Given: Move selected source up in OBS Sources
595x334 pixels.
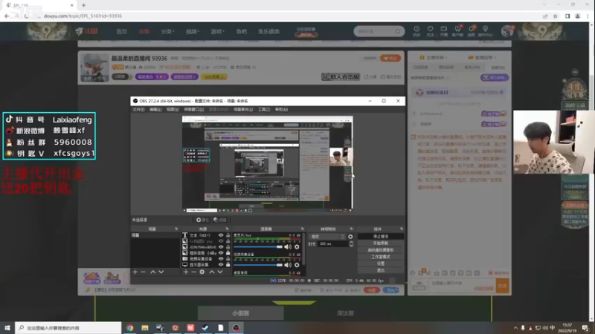Looking at the screenshot, I should click(212, 272).
